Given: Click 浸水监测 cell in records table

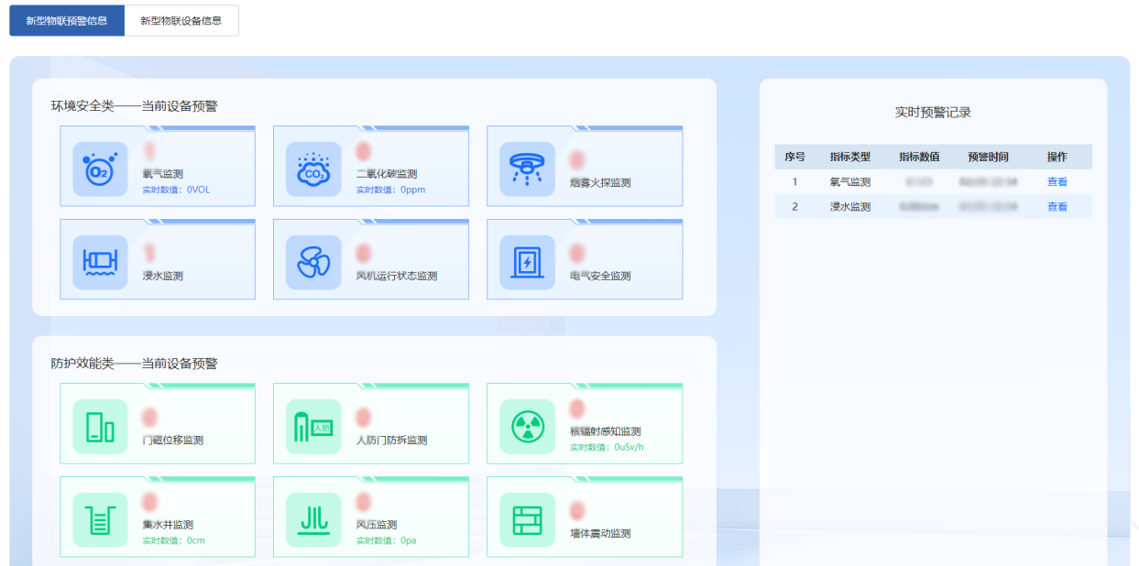Looking at the screenshot, I should (850, 207).
